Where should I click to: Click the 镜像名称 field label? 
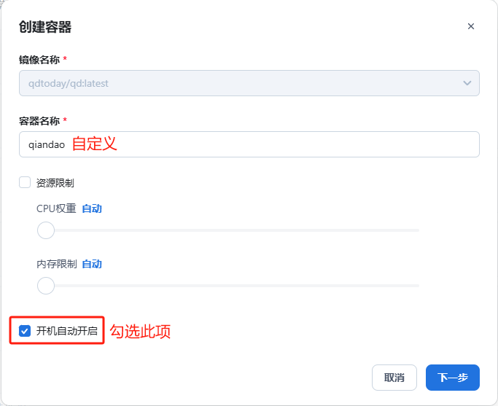pyautogui.click(x=39, y=59)
